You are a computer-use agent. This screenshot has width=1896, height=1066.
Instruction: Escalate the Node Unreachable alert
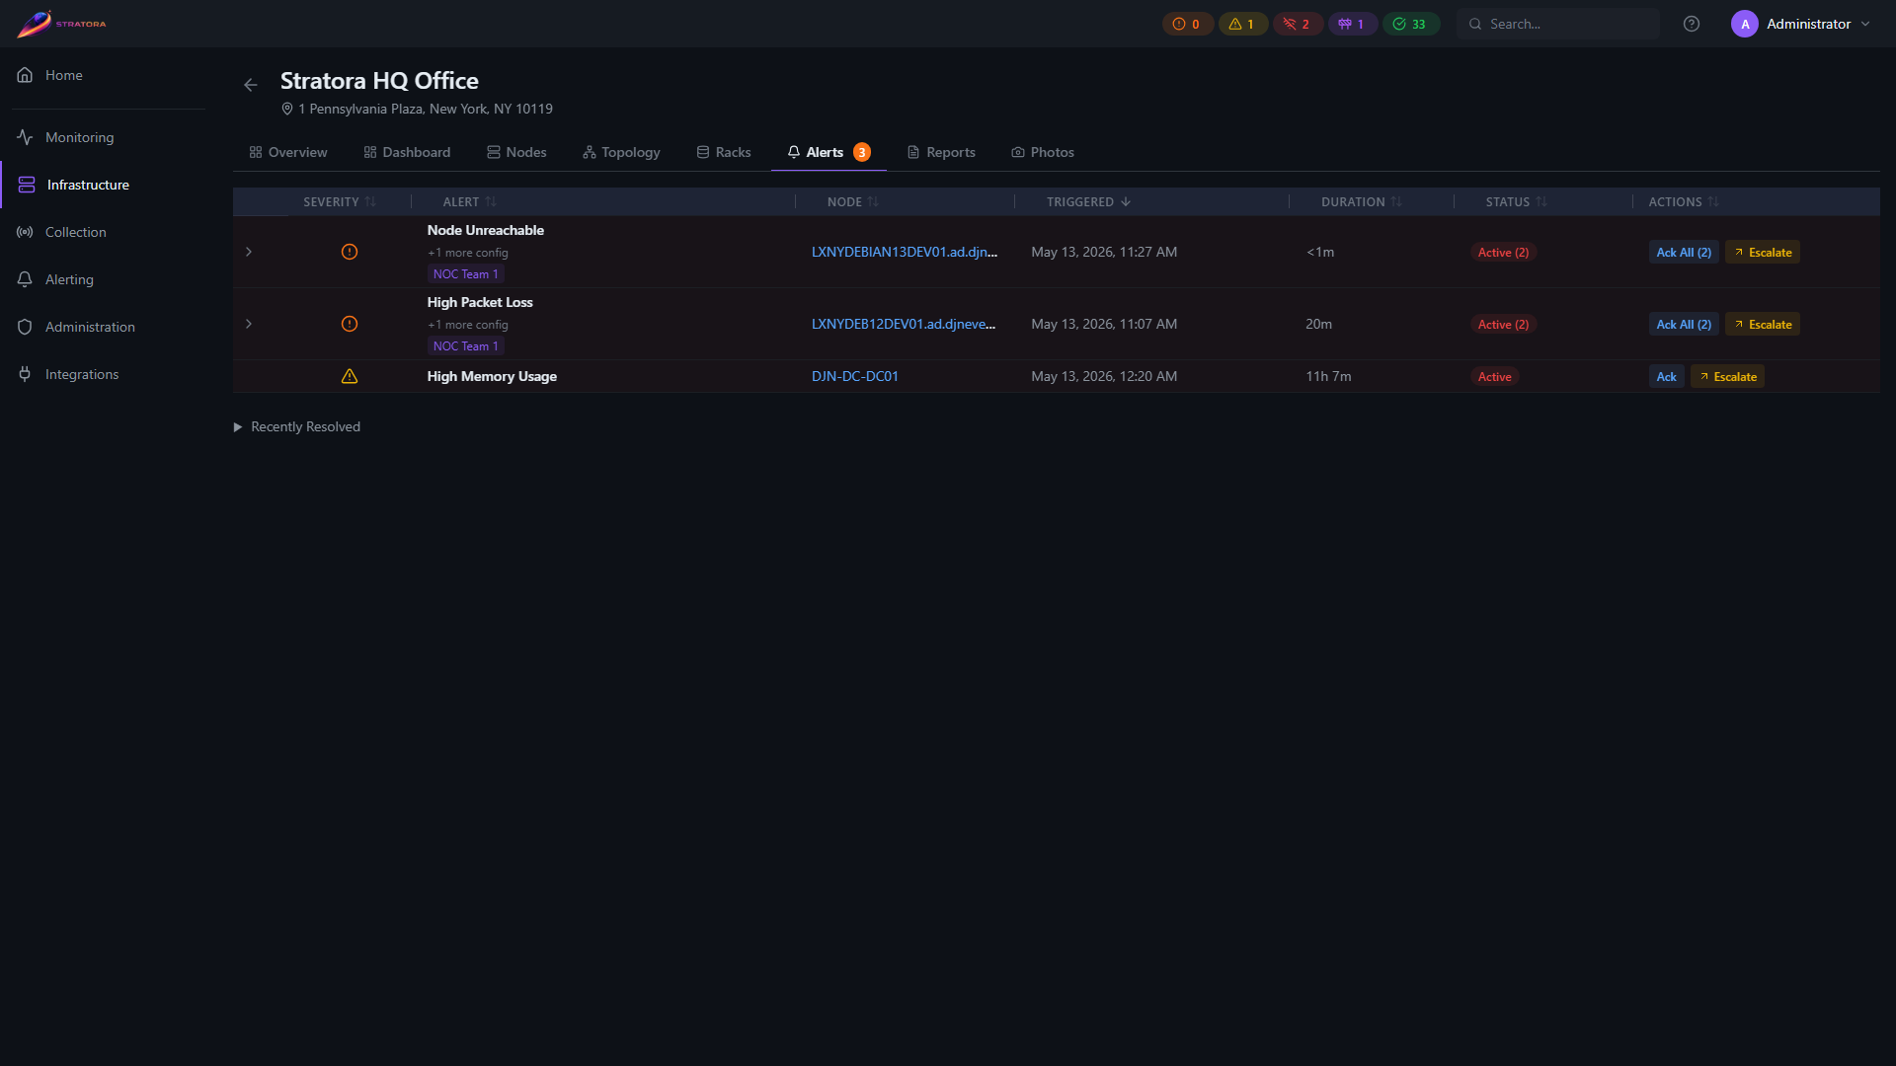(x=1763, y=252)
